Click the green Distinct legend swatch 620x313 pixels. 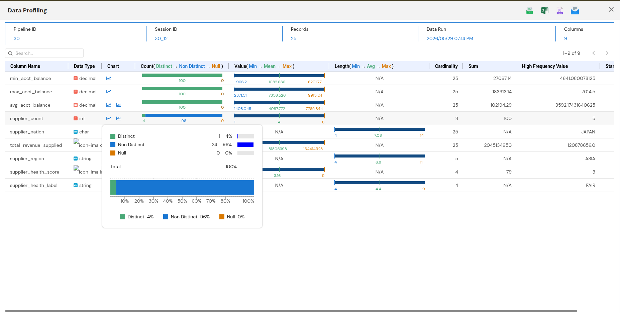[x=113, y=136]
